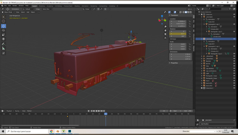Toggle auto keying record button
The width and height of the screenshot is (238, 135).
tap(89, 111)
